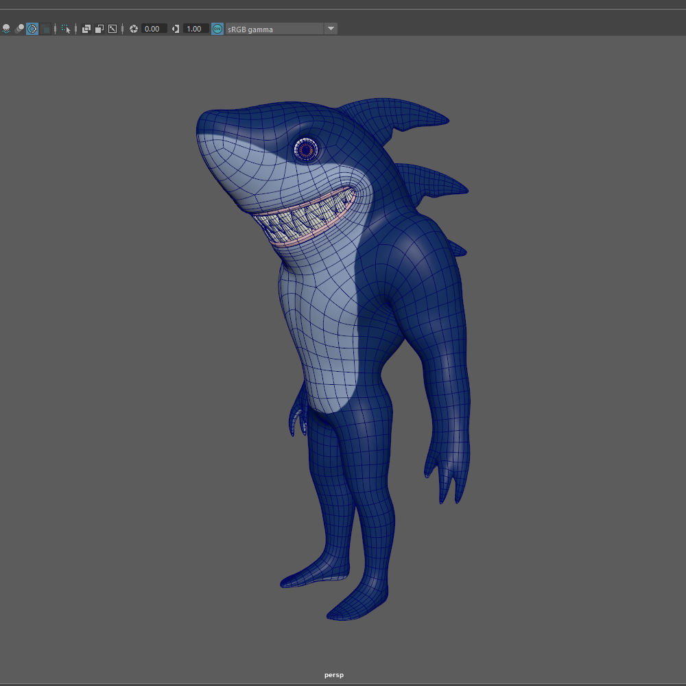Screen dimensions: 686x686
Task: Toggle X-Ray shading mode icon
Action: pos(86,29)
